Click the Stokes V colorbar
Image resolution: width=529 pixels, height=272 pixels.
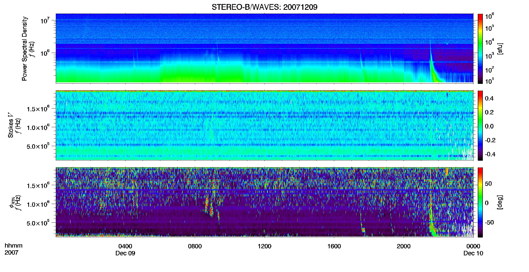click(x=480, y=125)
